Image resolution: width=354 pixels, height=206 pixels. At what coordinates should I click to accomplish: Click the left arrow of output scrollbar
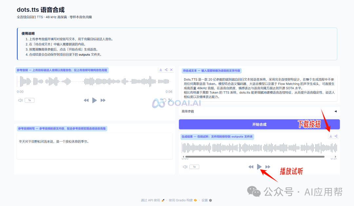(x=183, y=157)
